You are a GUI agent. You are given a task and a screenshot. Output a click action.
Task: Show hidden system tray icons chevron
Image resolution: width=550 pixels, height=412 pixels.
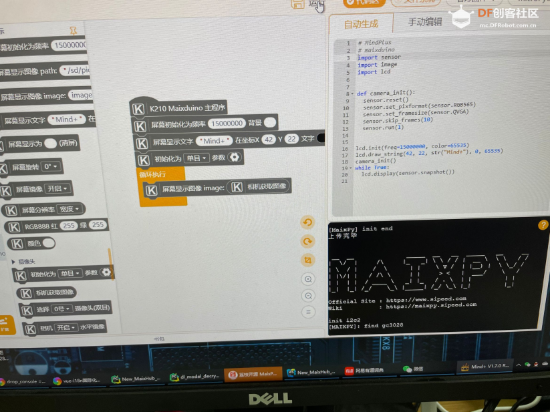coord(518,365)
